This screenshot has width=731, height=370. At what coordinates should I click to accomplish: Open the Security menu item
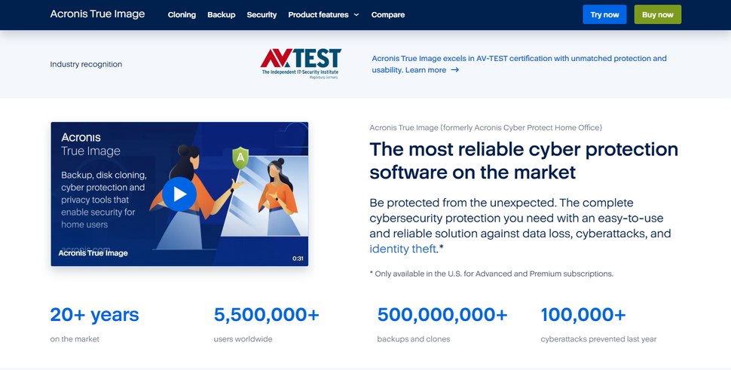point(262,15)
